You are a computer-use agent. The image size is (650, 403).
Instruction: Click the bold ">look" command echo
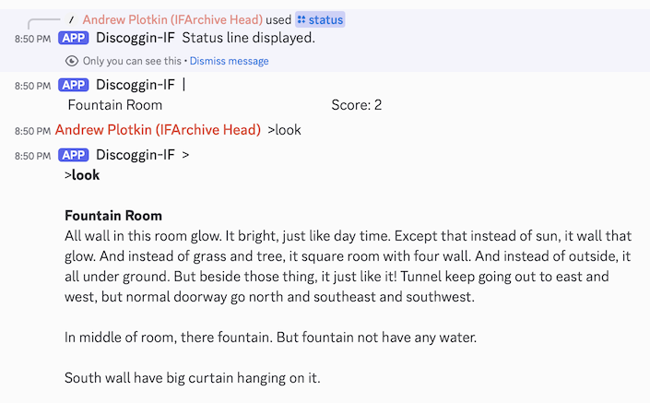pos(82,175)
